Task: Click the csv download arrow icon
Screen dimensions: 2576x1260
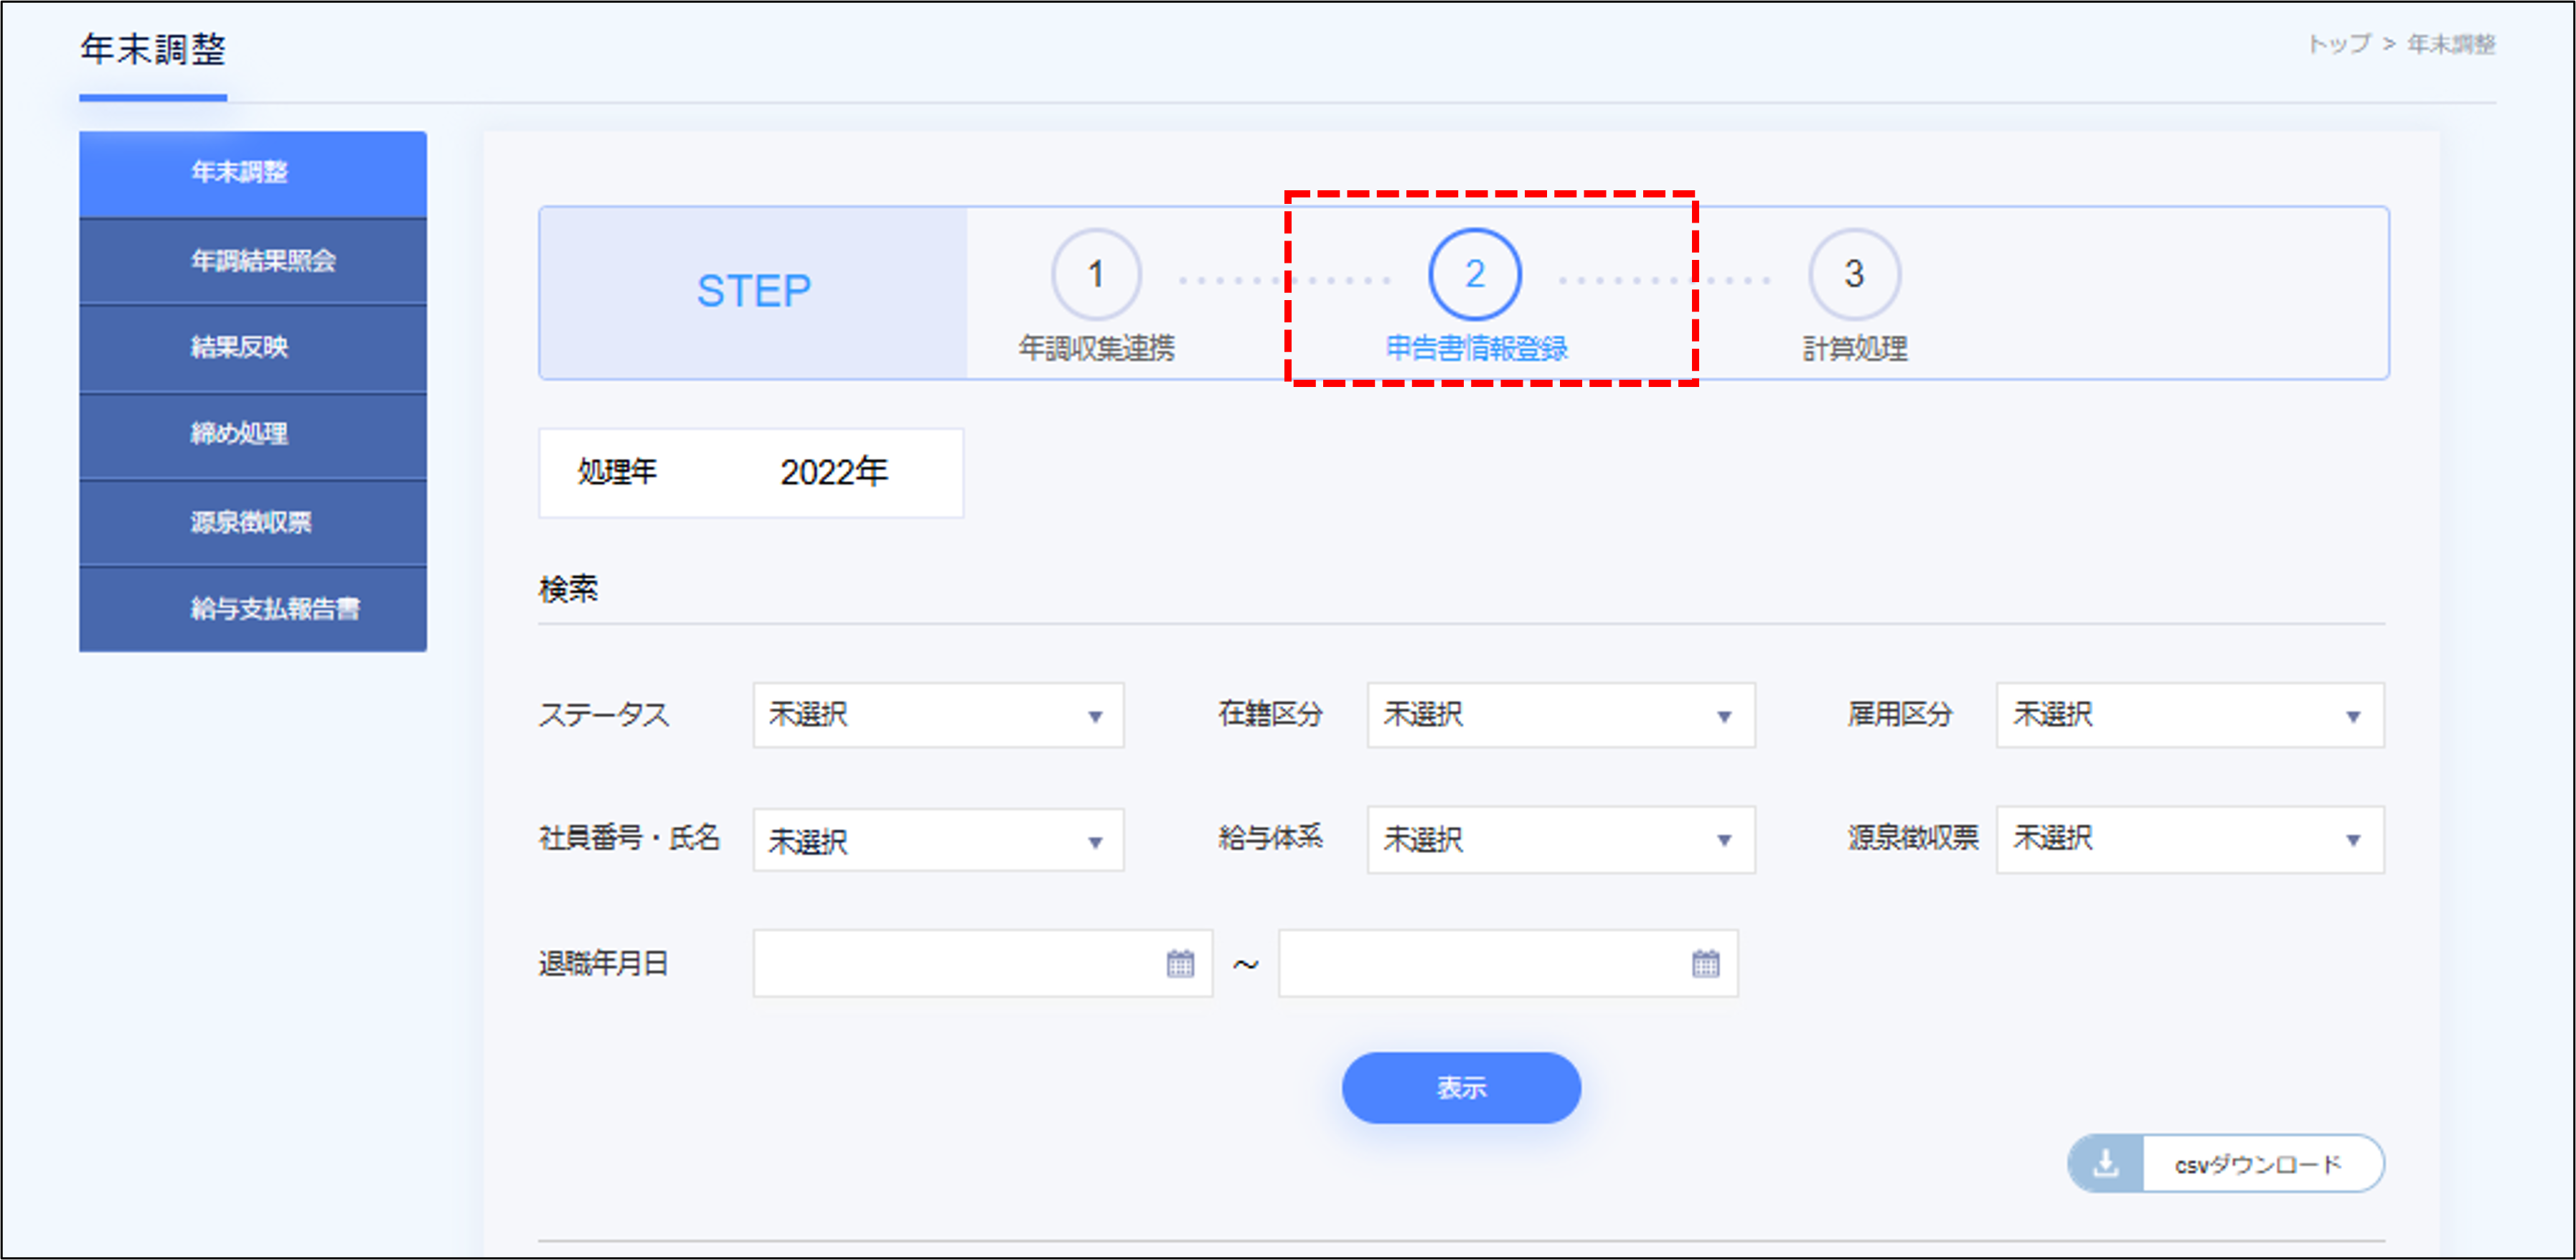Action: [2106, 1163]
